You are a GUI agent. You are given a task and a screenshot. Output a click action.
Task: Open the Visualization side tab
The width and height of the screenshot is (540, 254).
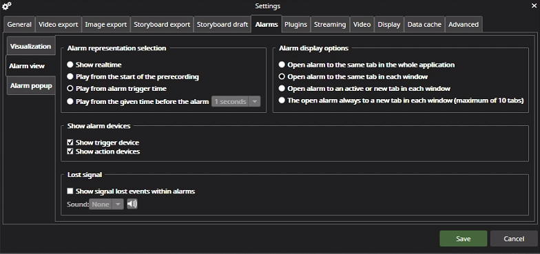(x=30, y=46)
